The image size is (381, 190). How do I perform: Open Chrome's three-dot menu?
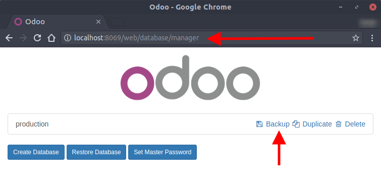[372, 38]
